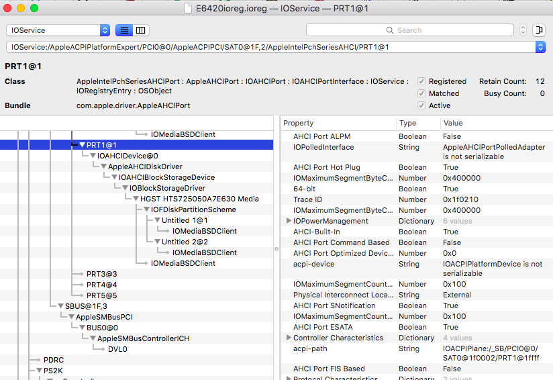The height and width of the screenshot is (380, 553).
Task: Select HGST HTS725050A7E630 Media entry
Action: pyautogui.click(x=199, y=199)
